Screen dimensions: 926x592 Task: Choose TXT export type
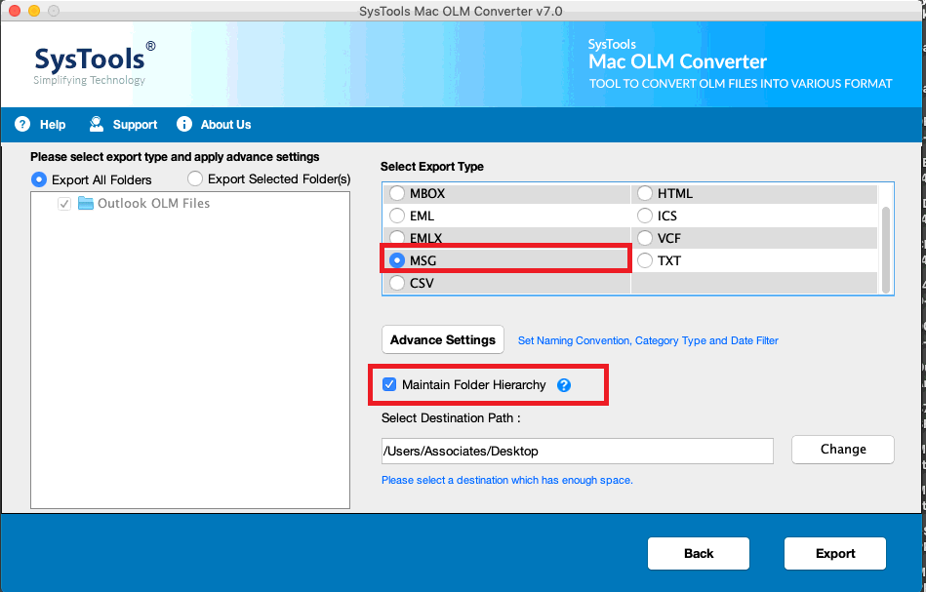(645, 260)
